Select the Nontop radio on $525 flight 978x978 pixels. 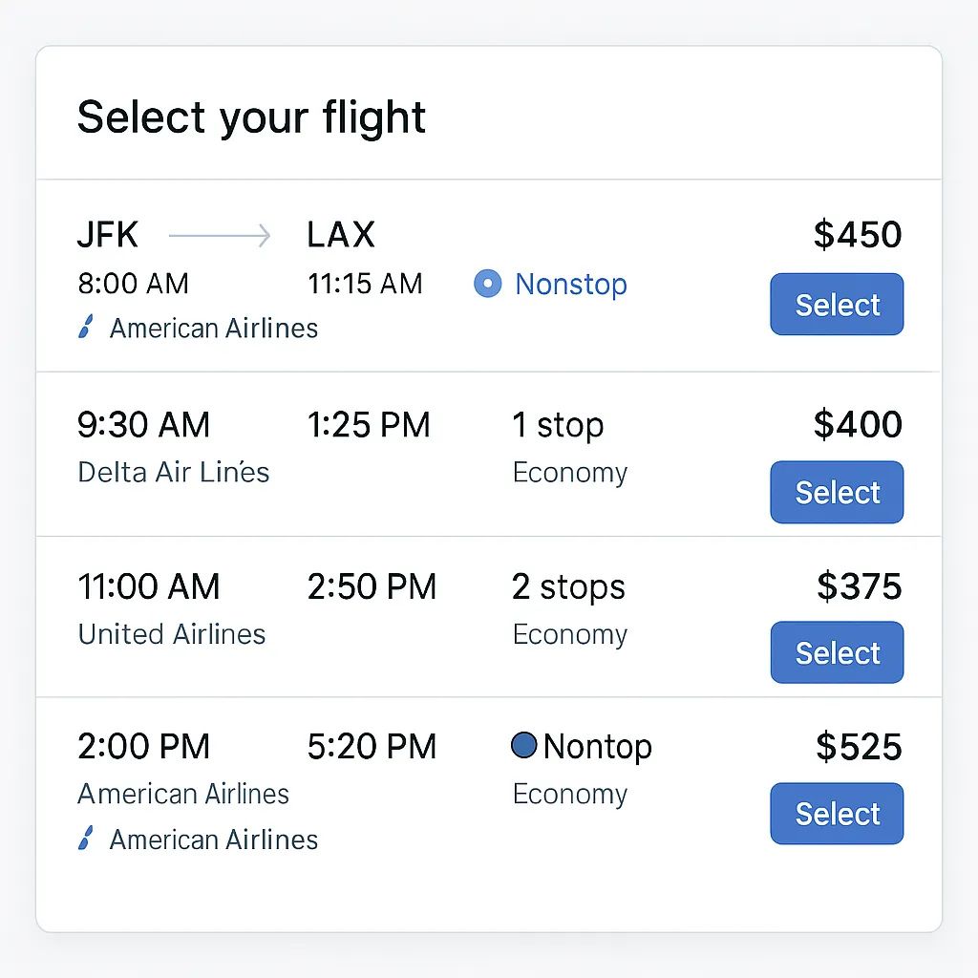click(523, 746)
